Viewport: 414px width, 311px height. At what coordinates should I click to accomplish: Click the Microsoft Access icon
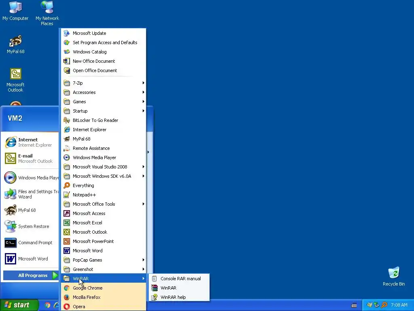pyautogui.click(x=67, y=213)
